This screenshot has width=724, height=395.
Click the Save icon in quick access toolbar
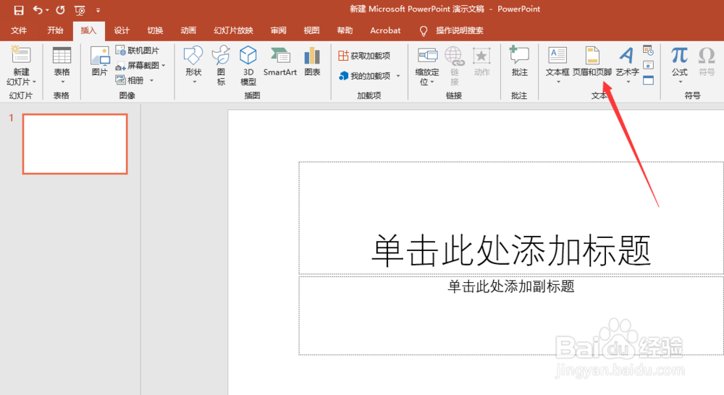tap(19, 9)
